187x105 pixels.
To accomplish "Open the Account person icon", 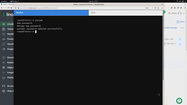I will click(4, 86).
